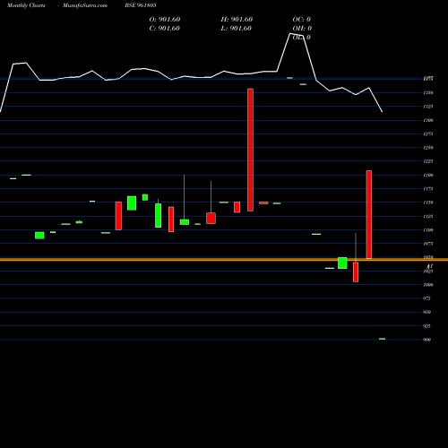Click the 1250 price axis label
This screenshot has height=448, width=448.
[x=428, y=148]
